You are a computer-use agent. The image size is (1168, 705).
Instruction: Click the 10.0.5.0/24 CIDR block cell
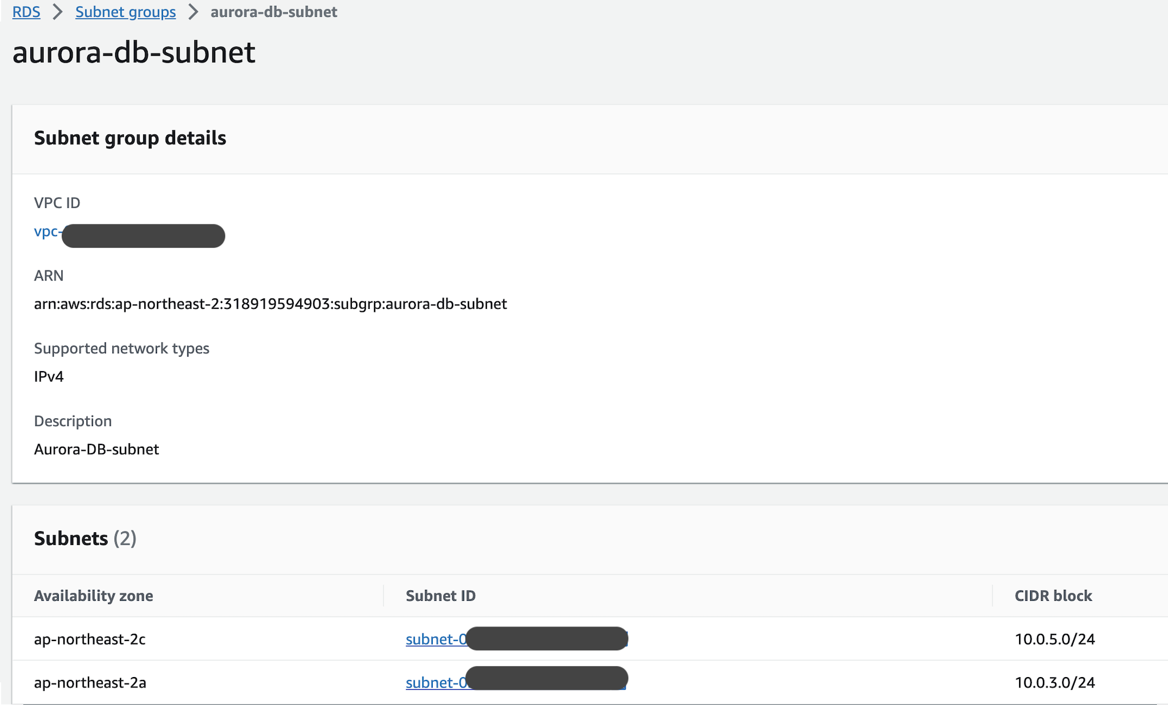coord(1055,639)
